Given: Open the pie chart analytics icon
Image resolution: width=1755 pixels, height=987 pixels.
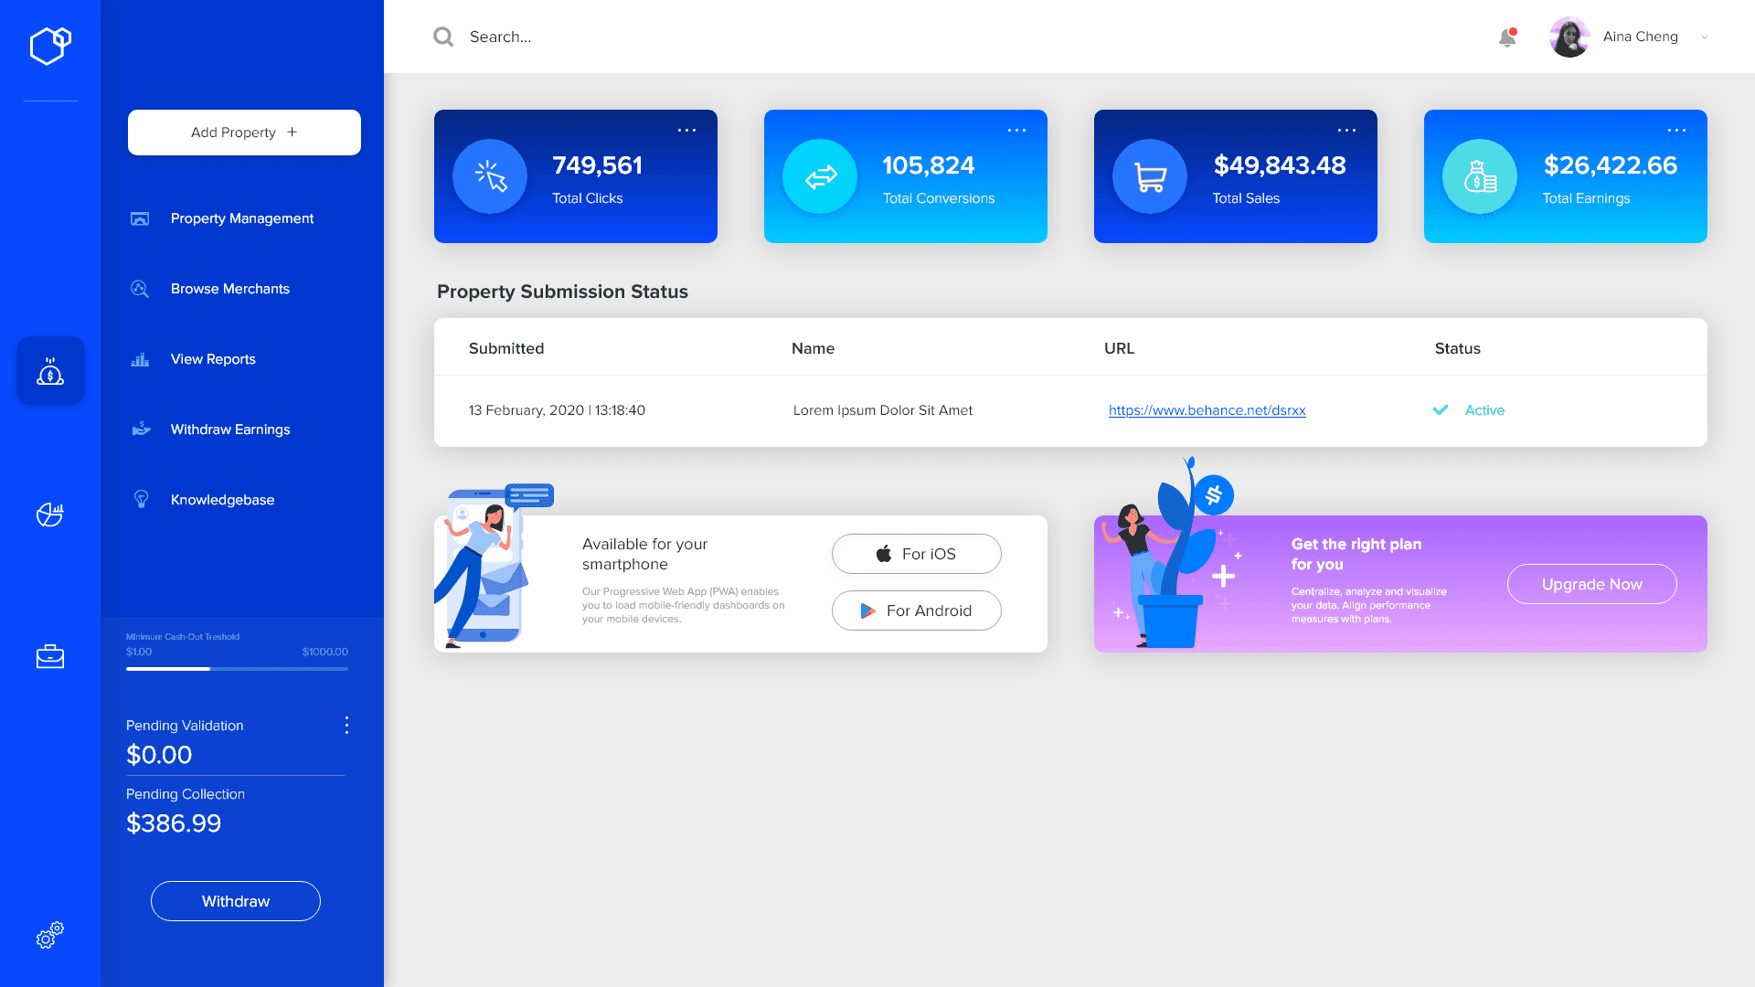Looking at the screenshot, I should tap(50, 515).
